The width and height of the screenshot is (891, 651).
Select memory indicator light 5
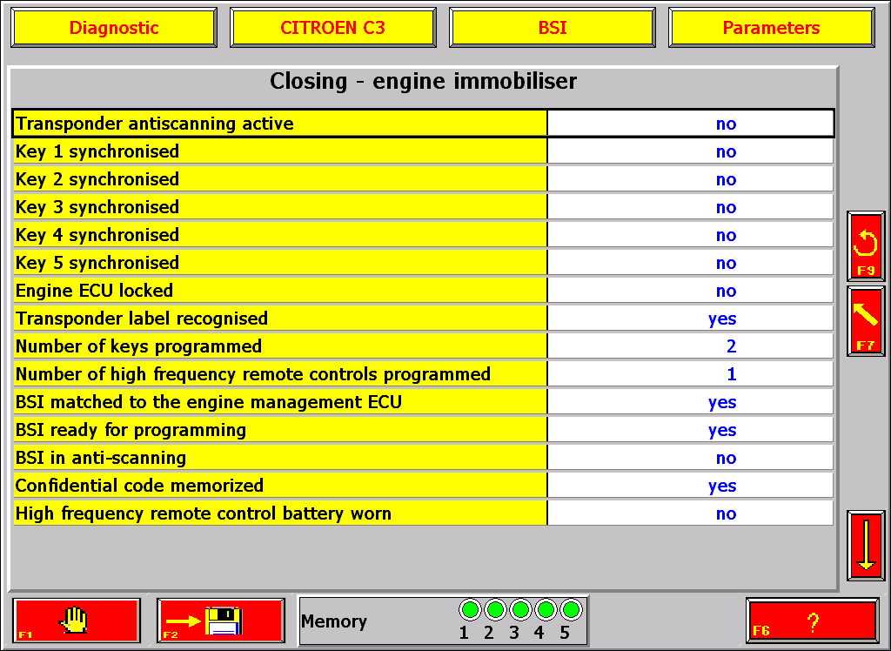tap(571, 610)
